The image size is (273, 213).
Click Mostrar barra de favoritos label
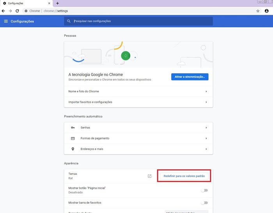coord(85,203)
